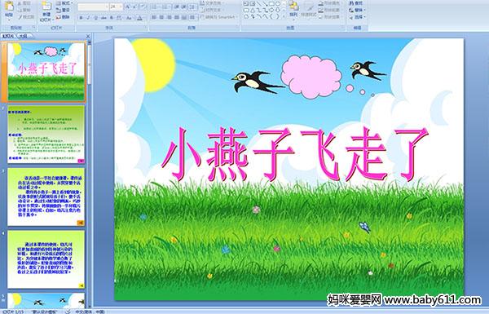
Task: Close the slide thumbnail pane
Action: pyautogui.click(x=88, y=36)
